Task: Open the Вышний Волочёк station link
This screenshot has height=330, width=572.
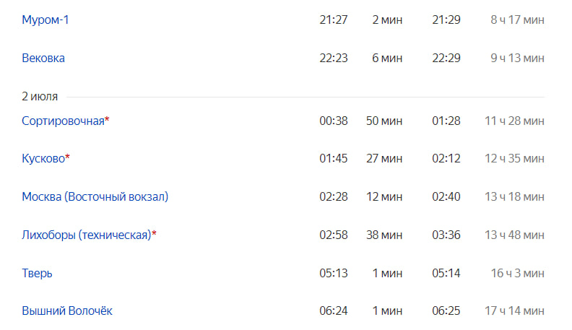Action: coord(67,311)
